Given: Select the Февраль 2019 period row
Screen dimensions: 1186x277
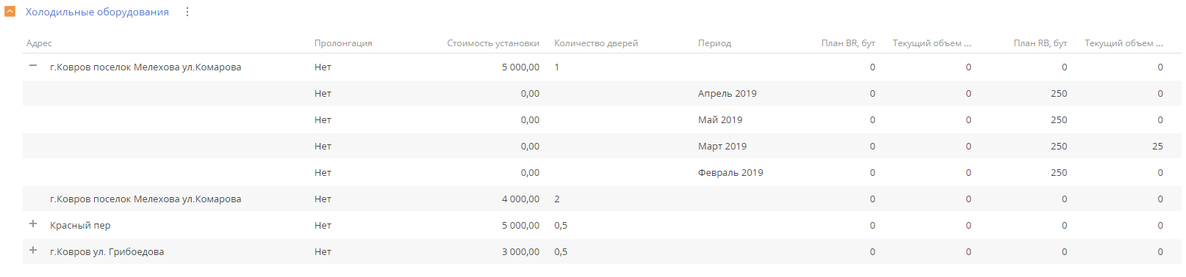Looking at the screenshot, I should click(602, 172).
